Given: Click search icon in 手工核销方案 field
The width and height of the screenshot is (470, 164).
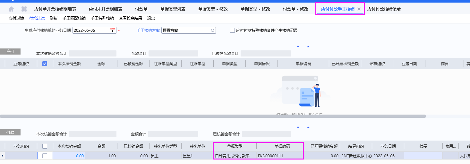Looking at the screenshot, I should pos(212,30).
